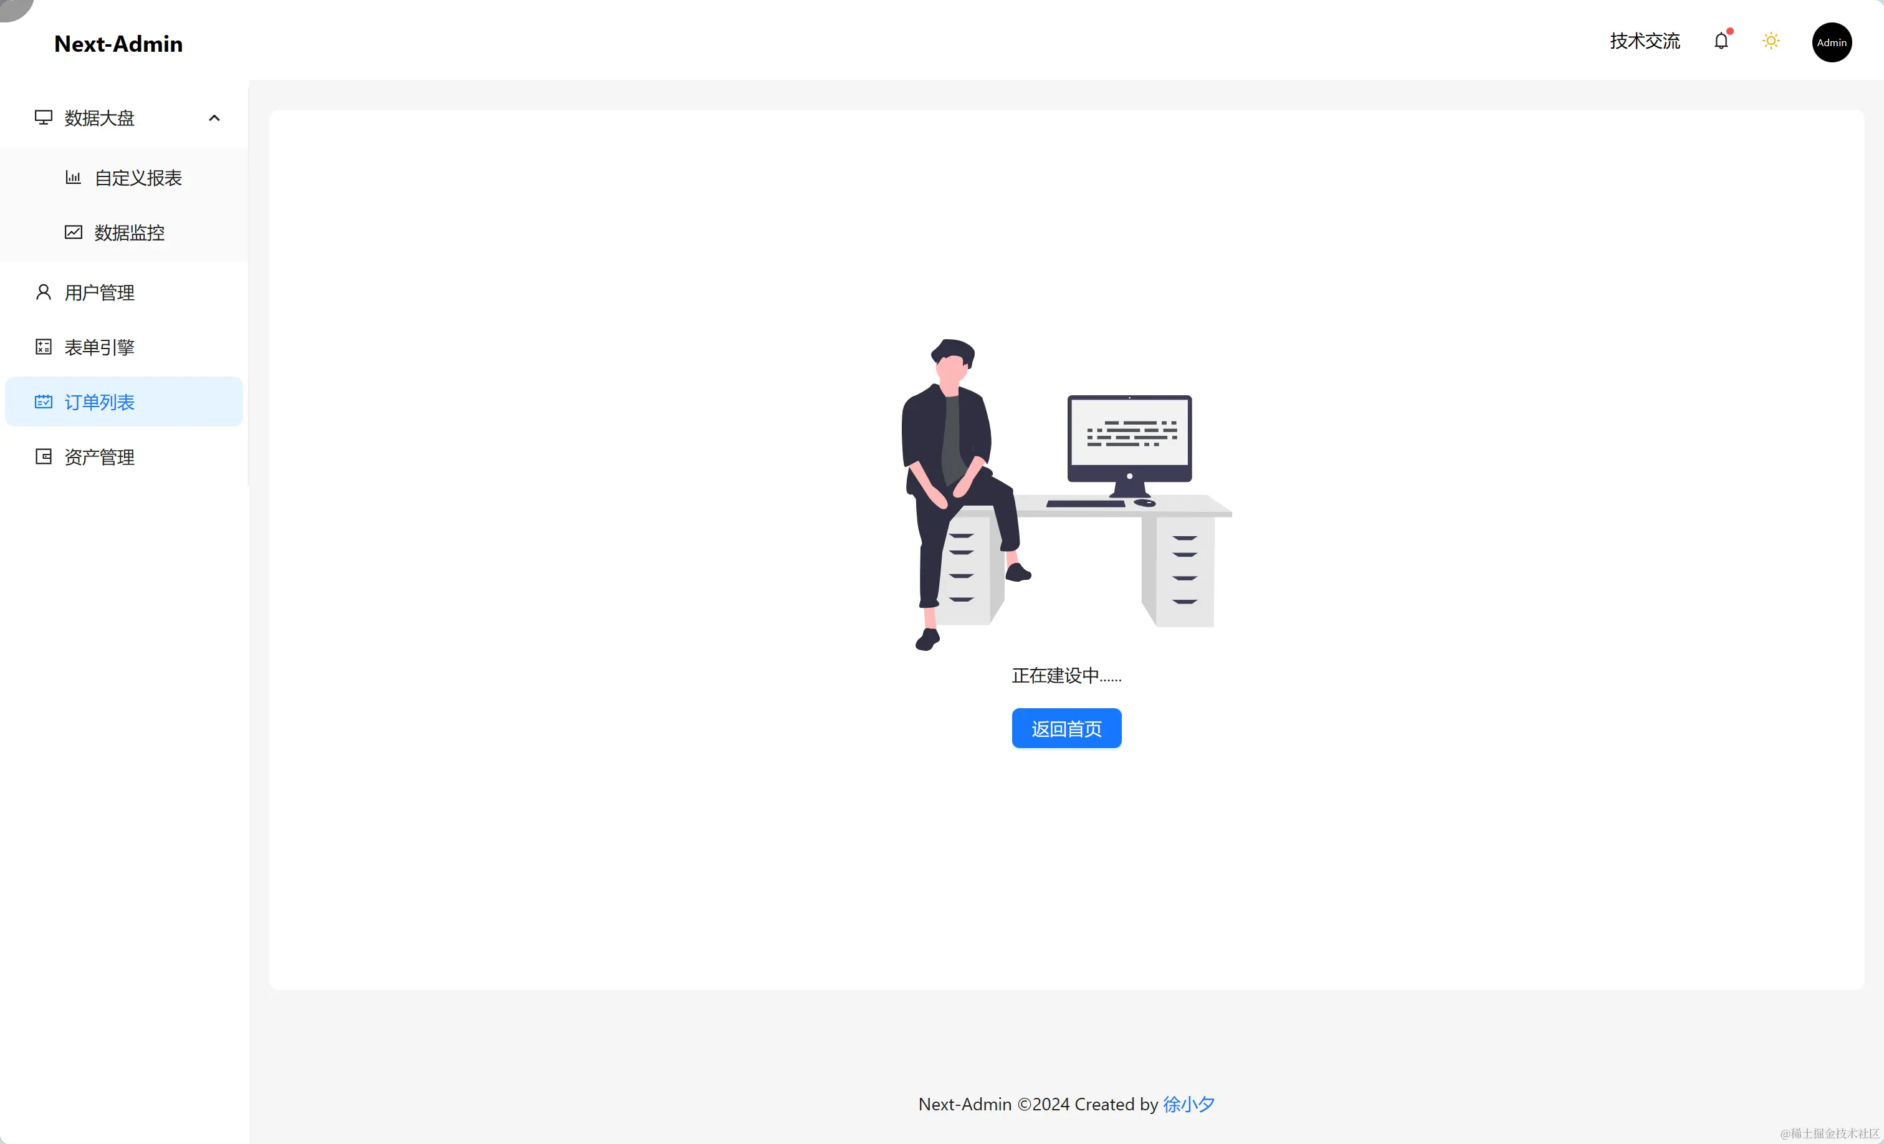Screen dimensions: 1884x1144
Task: Click the 返回首页 button
Action: (x=1066, y=728)
